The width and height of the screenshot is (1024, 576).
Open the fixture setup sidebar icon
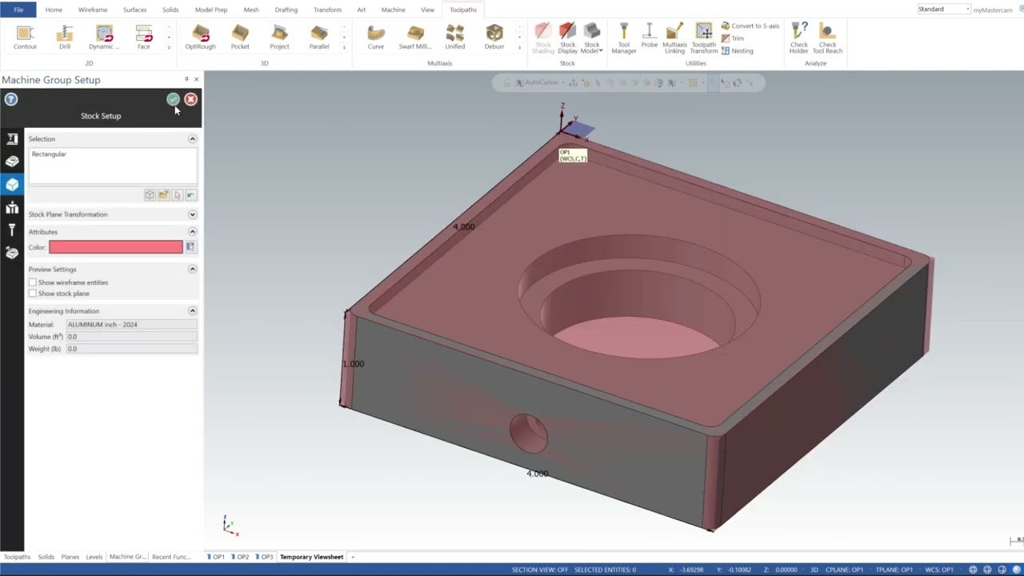point(12,208)
